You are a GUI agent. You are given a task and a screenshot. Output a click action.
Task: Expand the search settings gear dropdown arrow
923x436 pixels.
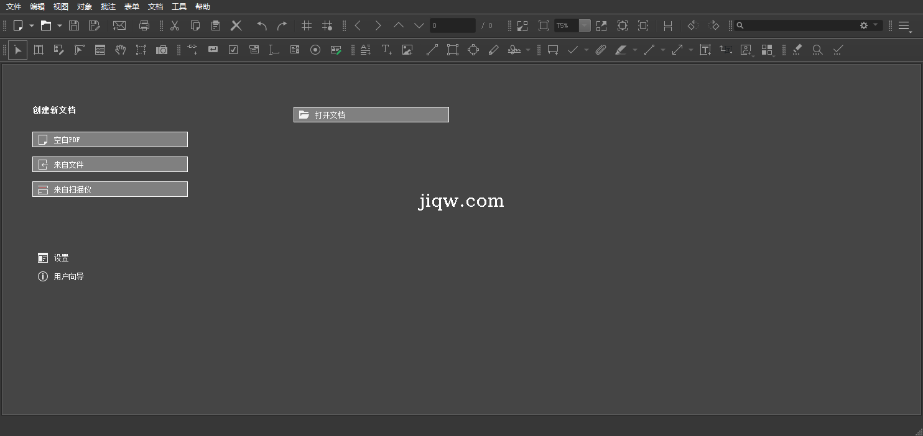pyautogui.click(x=876, y=25)
